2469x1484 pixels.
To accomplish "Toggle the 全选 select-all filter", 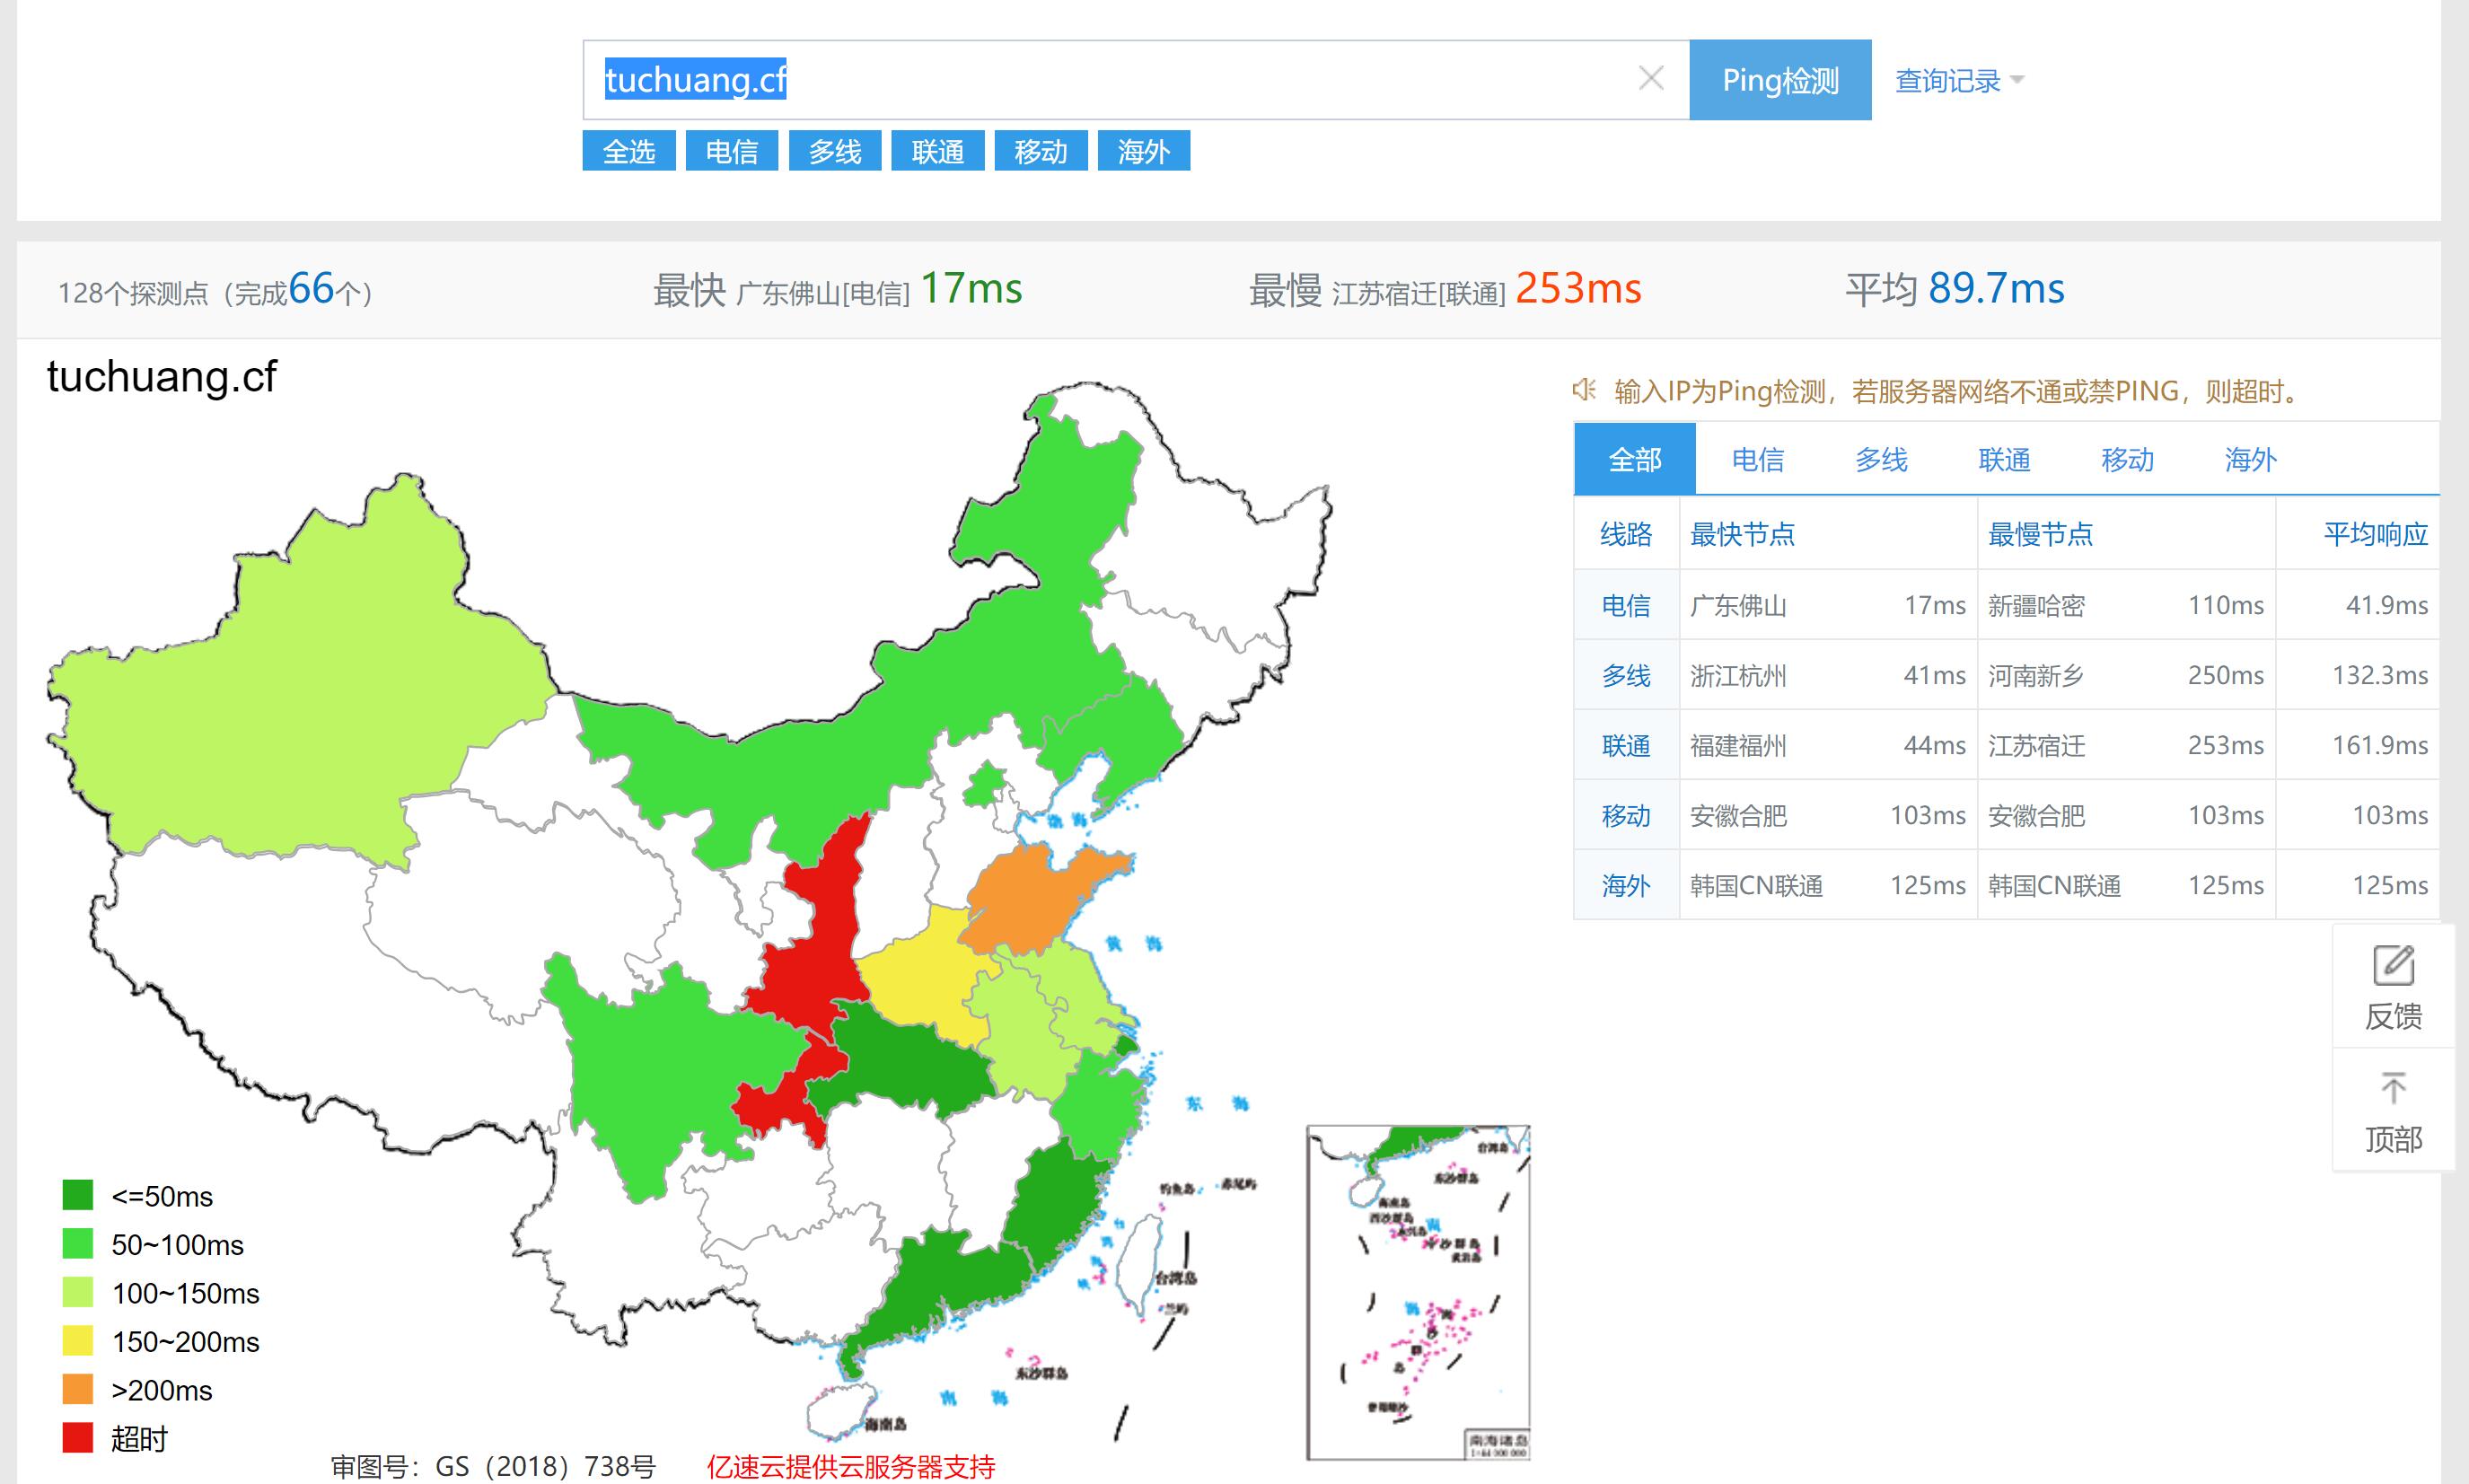I will click(x=628, y=152).
